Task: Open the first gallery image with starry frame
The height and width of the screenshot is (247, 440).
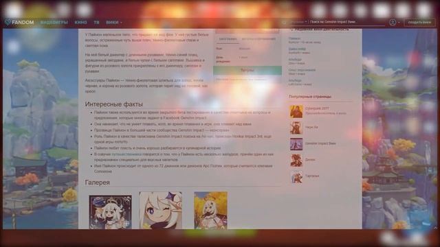Action: [110, 212]
